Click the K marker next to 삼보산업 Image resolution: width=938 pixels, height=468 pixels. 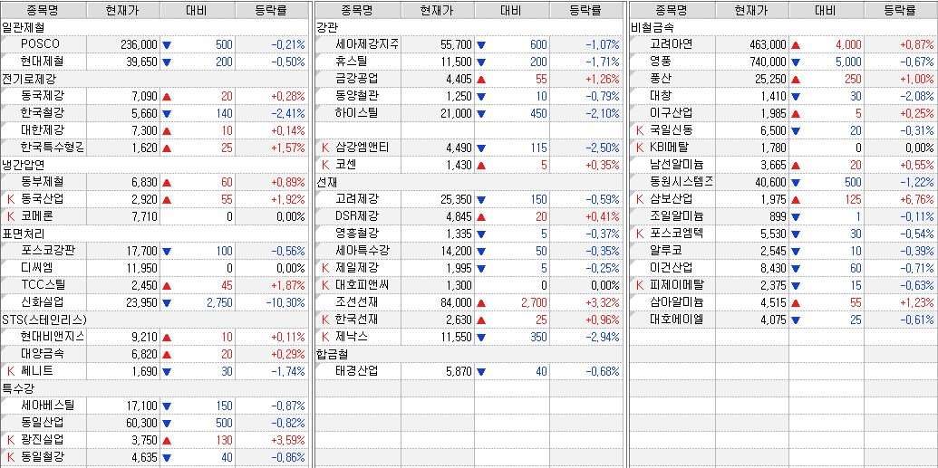pyautogui.click(x=640, y=199)
